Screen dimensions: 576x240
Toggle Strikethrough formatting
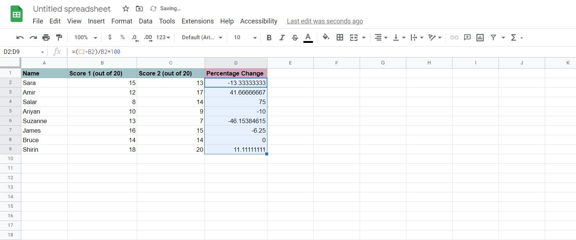point(295,37)
